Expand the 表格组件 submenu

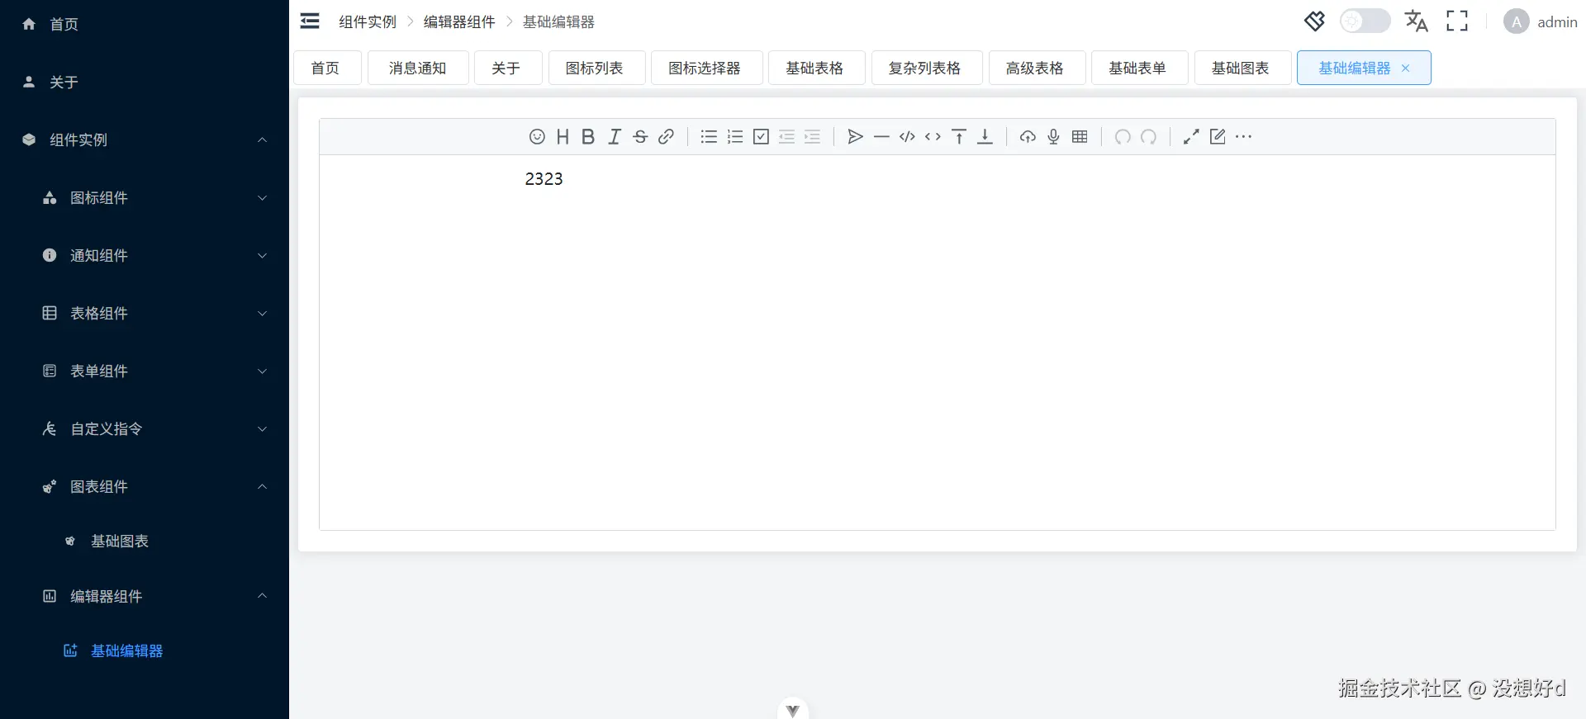coord(145,314)
